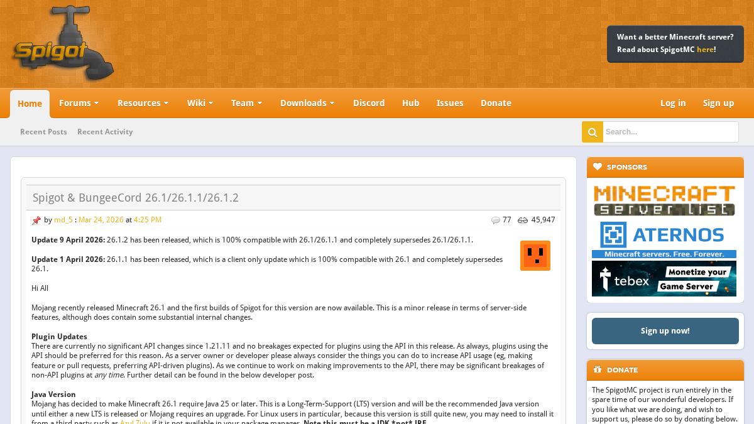Open the Hub menu item

[x=410, y=103]
